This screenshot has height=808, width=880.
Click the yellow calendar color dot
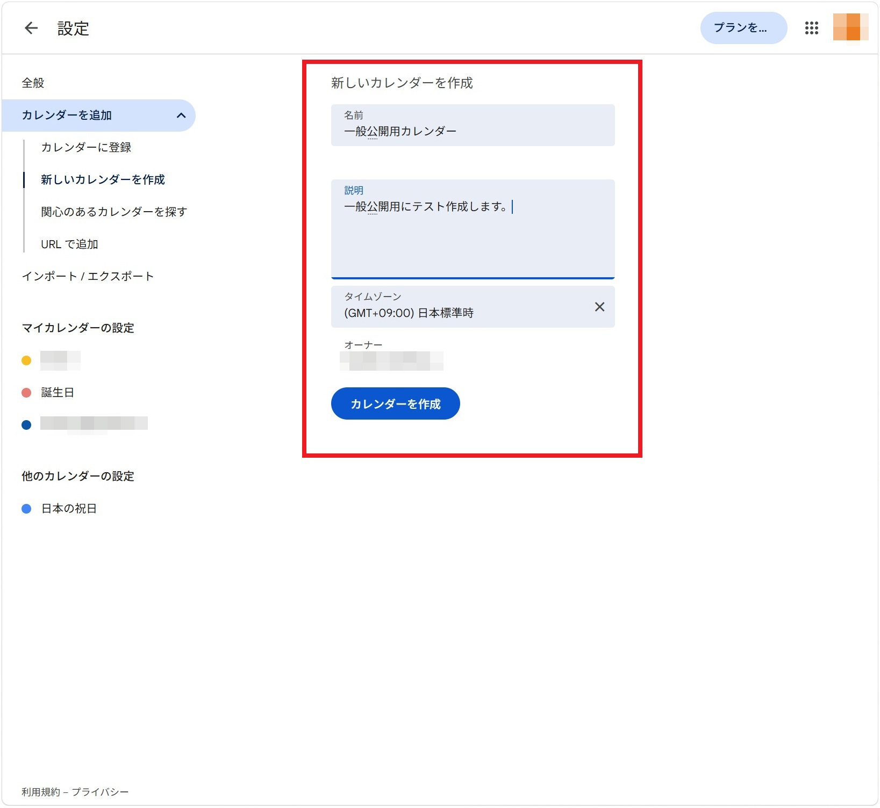click(25, 360)
